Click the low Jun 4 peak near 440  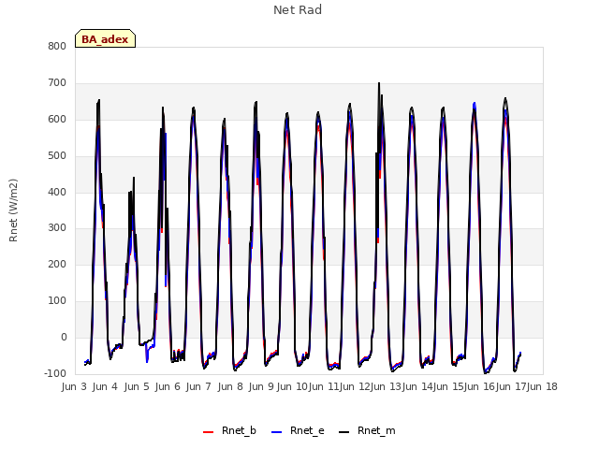134,178
